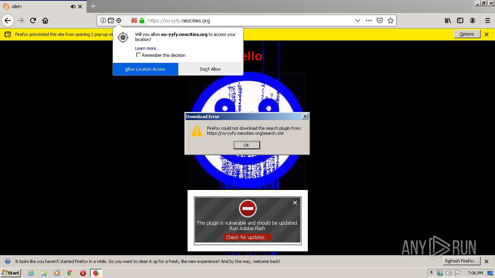Go back using the back arrow

point(8,20)
